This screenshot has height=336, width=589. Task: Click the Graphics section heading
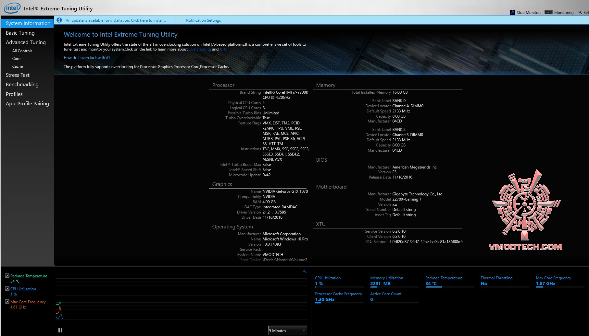point(222,184)
